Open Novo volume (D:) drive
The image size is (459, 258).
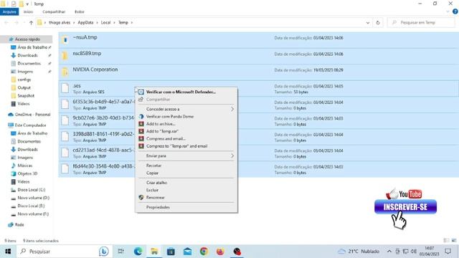pos(33,198)
